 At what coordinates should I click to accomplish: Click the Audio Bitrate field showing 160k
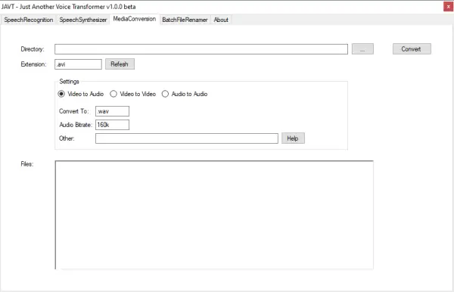112,125
